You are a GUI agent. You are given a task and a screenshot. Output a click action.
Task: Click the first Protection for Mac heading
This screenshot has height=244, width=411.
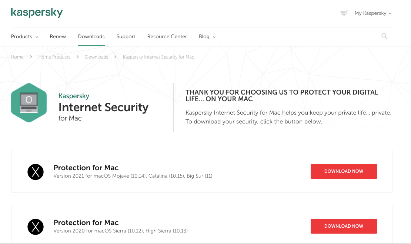click(x=86, y=168)
